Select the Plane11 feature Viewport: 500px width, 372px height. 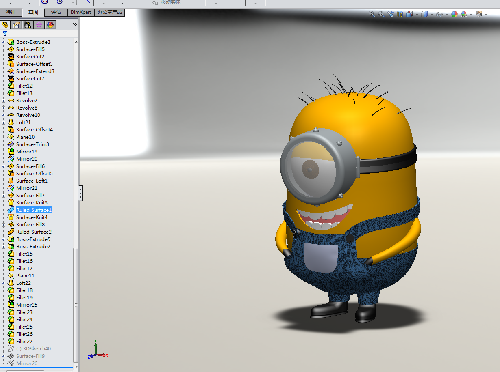25,276
